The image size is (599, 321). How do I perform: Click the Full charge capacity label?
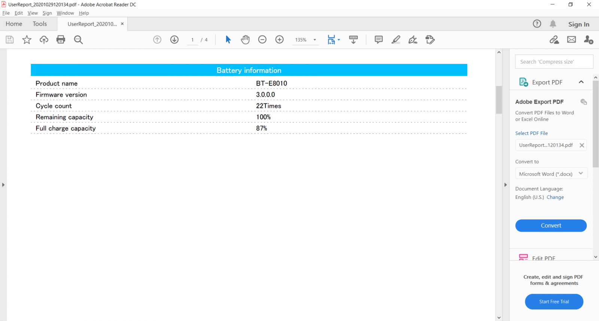(66, 128)
